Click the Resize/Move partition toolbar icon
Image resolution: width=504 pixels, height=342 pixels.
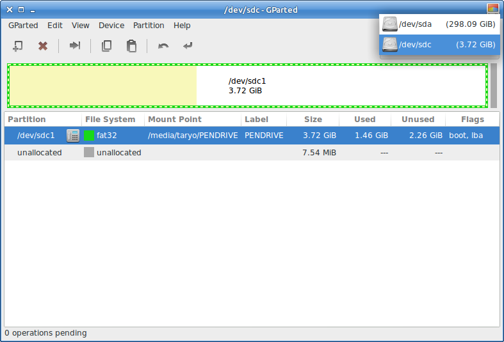[x=74, y=45]
